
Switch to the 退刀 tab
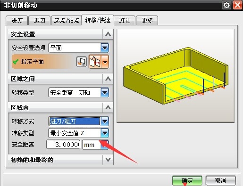pyautogui.click(x=40, y=20)
